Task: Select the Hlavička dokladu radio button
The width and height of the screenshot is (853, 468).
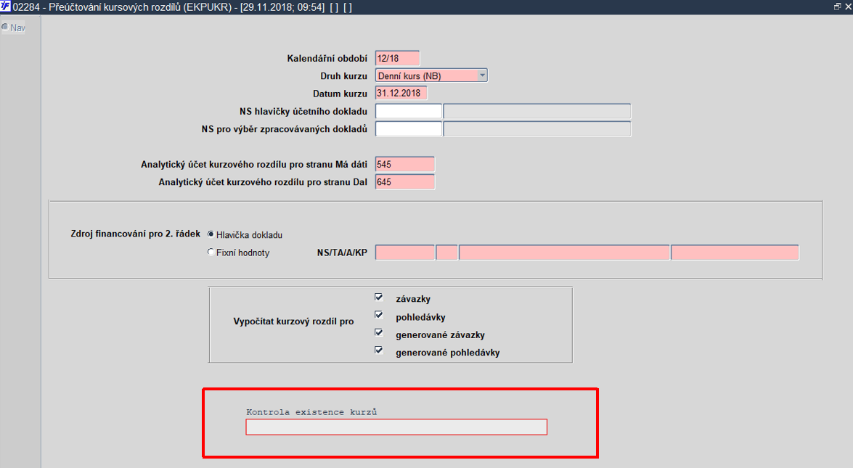Action: [211, 234]
